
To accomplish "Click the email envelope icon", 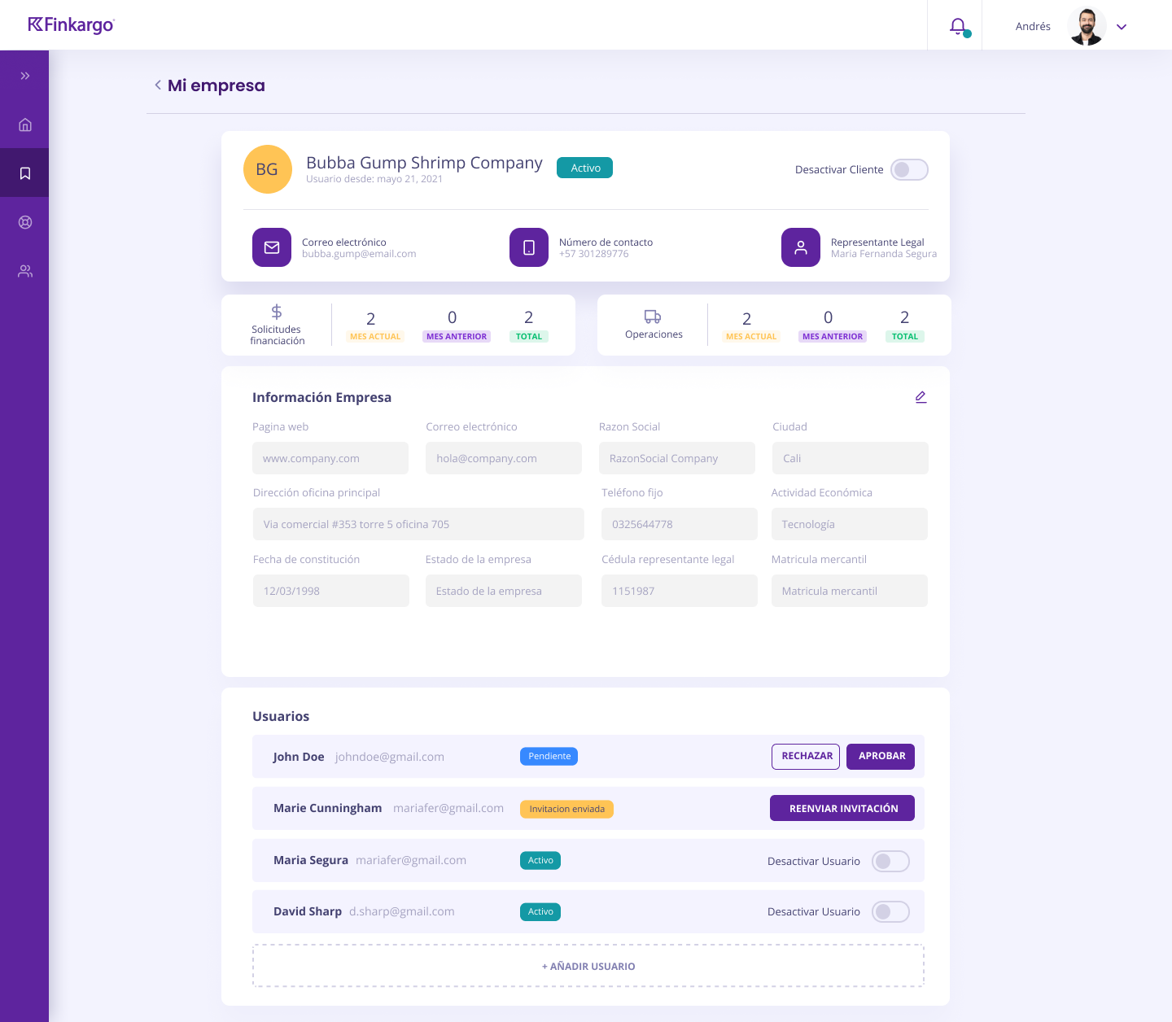I will point(272,247).
